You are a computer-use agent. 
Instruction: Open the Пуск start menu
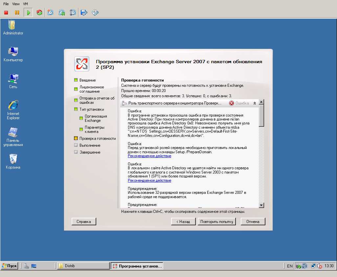(x=10, y=266)
